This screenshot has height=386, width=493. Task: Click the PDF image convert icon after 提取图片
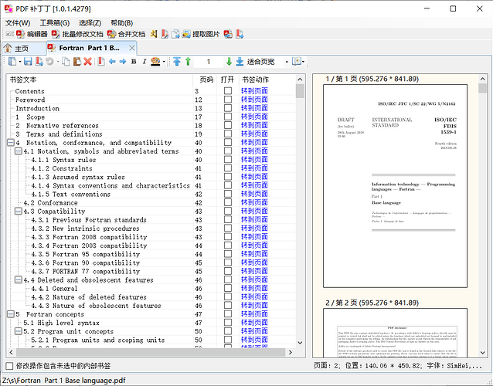[228, 34]
